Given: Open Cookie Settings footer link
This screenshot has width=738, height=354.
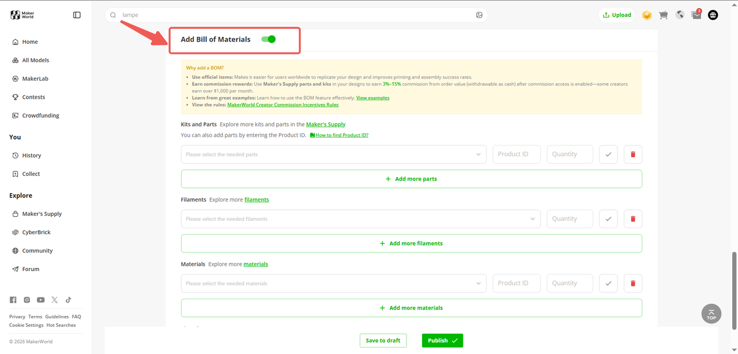Looking at the screenshot, I should point(27,325).
